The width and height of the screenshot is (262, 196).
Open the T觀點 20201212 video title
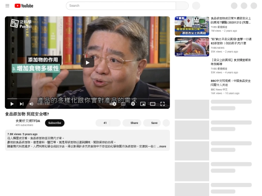pos(231,20)
